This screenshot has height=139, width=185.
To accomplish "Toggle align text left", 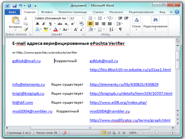I will [x=90, y=24].
